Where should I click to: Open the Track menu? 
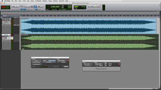[24, 1]
